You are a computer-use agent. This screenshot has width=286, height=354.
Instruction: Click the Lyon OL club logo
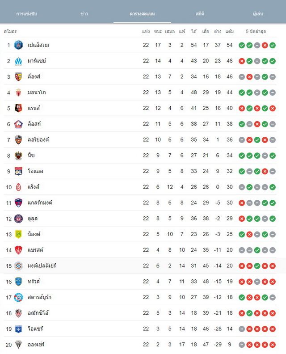click(18, 171)
